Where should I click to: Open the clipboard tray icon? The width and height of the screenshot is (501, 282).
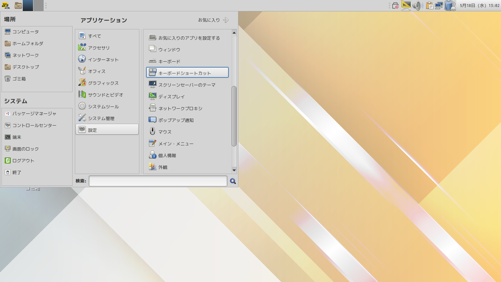point(429,6)
